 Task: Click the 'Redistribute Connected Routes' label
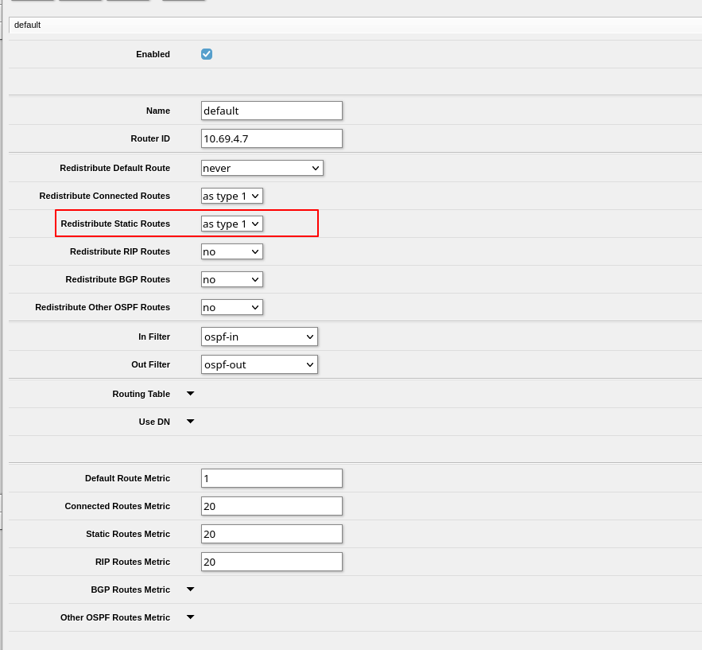[x=105, y=196]
